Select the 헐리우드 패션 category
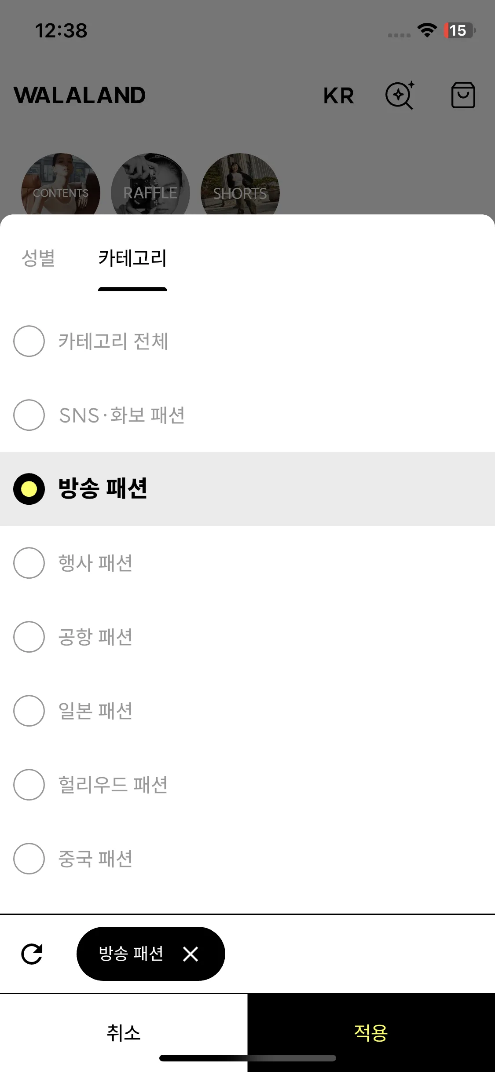Image resolution: width=495 pixels, height=1072 pixels. pyautogui.click(x=247, y=785)
